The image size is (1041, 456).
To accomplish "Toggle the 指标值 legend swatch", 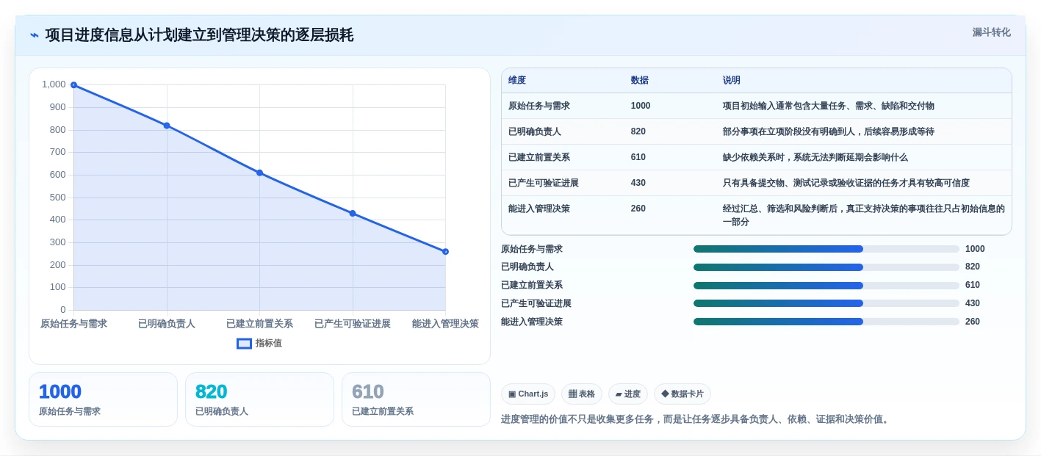I will tap(244, 343).
